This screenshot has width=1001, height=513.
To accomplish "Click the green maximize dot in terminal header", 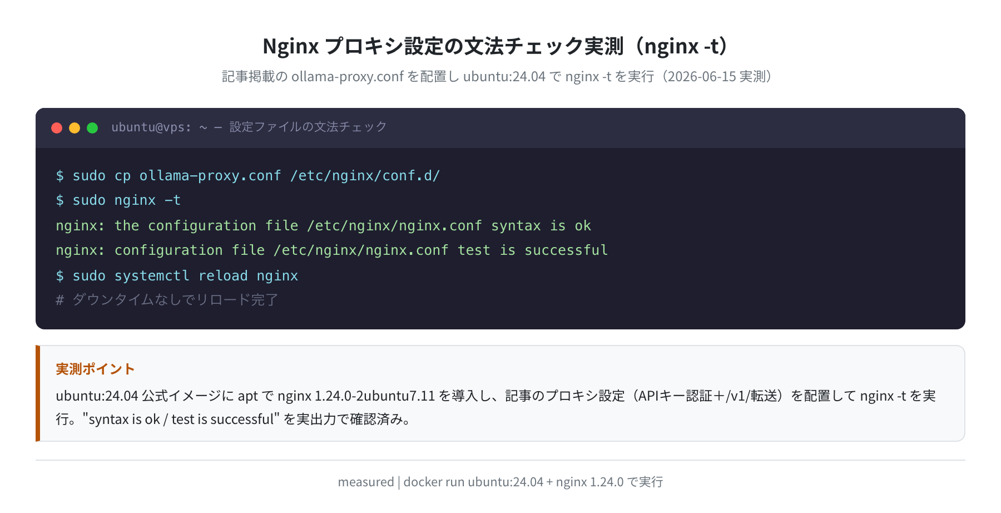I will (92, 128).
